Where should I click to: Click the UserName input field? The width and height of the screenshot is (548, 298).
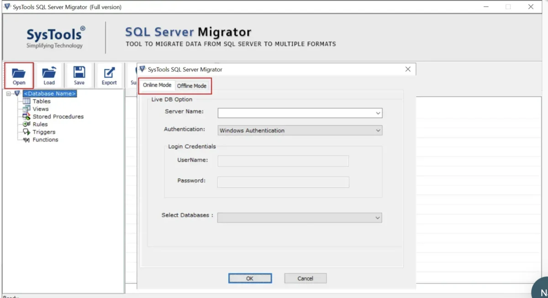point(283,161)
